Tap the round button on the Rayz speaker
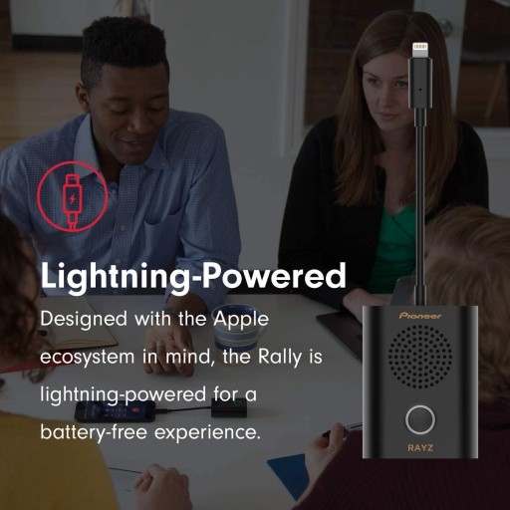The image size is (510, 510). [420, 419]
